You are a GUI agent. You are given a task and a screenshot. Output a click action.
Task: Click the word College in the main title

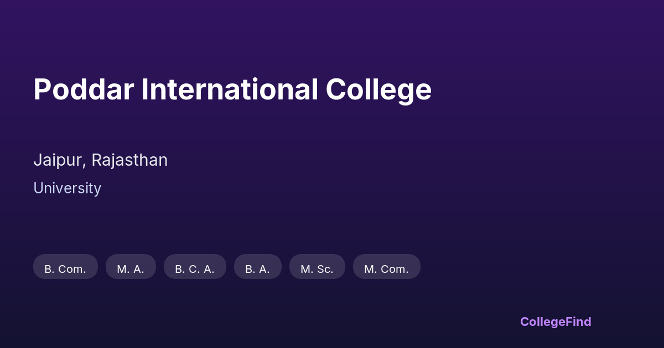coord(378,89)
